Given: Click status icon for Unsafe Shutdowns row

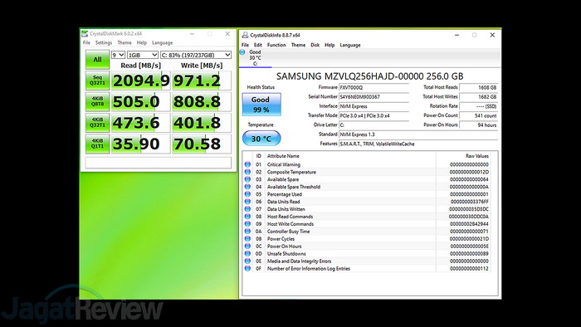Looking at the screenshot, I should pyautogui.click(x=247, y=254).
